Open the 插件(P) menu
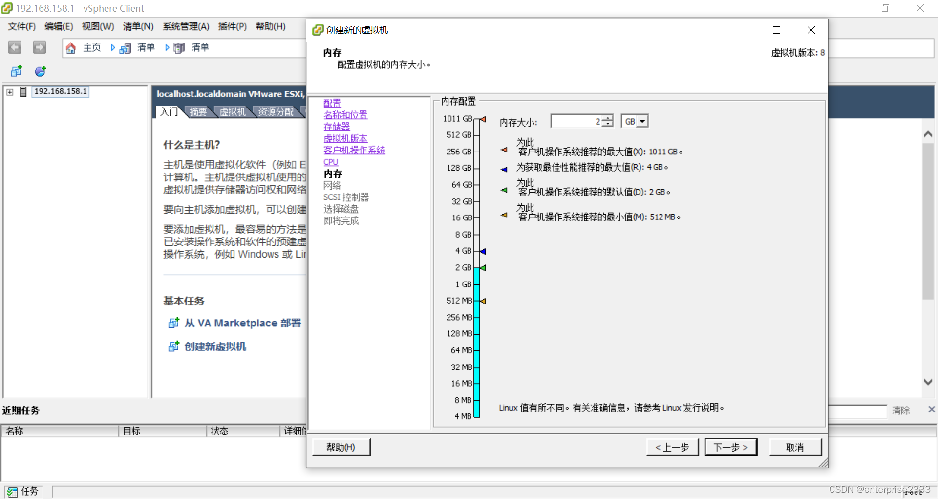938x499 pixels. (x=233, y=26)
